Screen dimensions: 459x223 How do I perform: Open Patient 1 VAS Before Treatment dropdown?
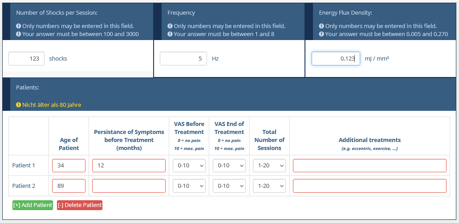click(189, 166)
